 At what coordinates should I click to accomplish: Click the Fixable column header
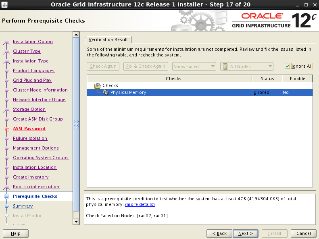tap(298, 79)
